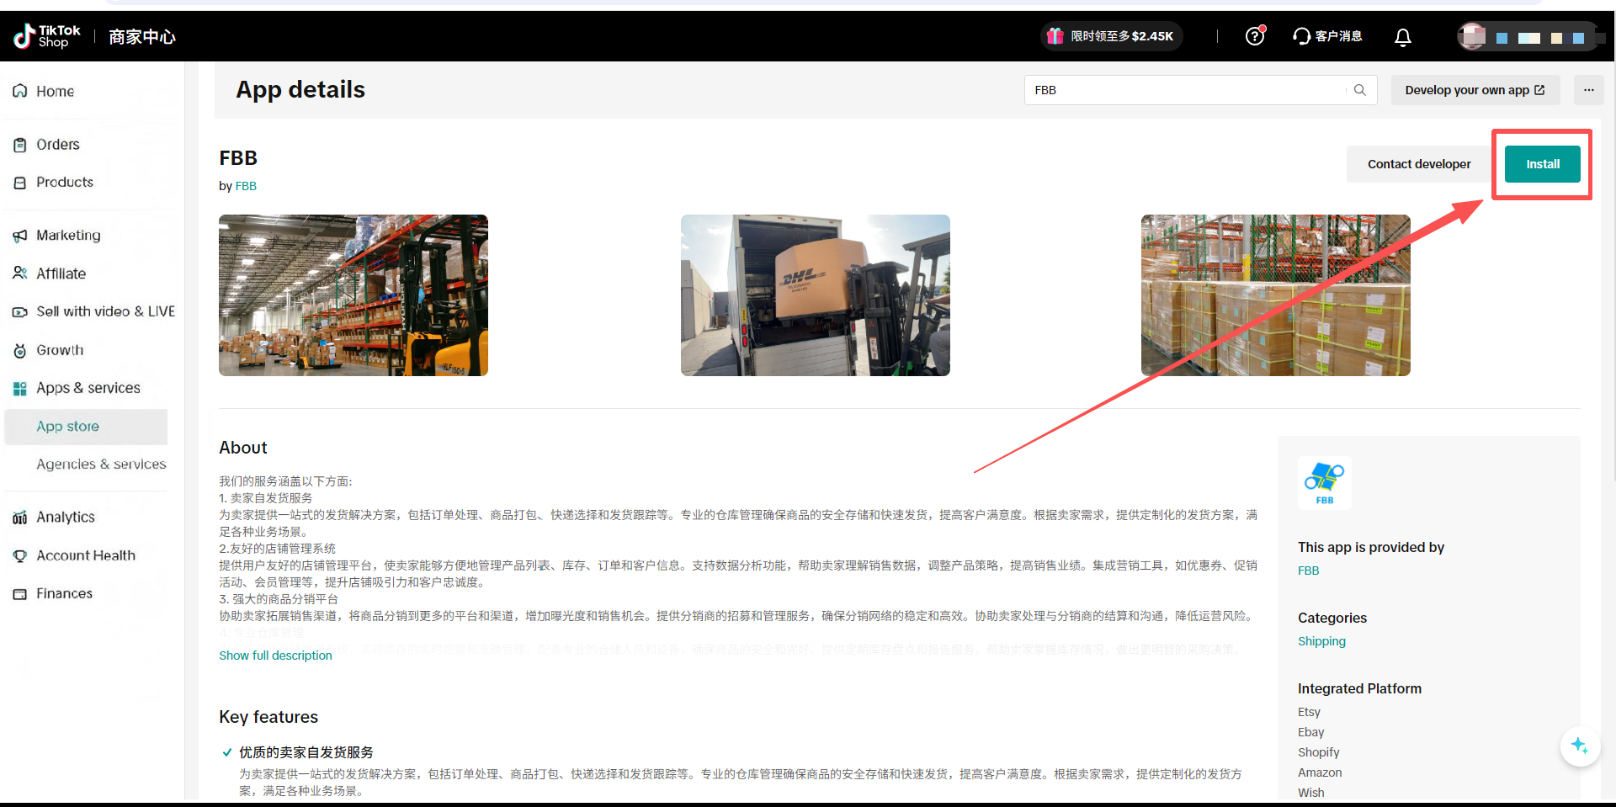
Task: Click the Amazon integrated platform entry
Action: [x=1320, y=772]
